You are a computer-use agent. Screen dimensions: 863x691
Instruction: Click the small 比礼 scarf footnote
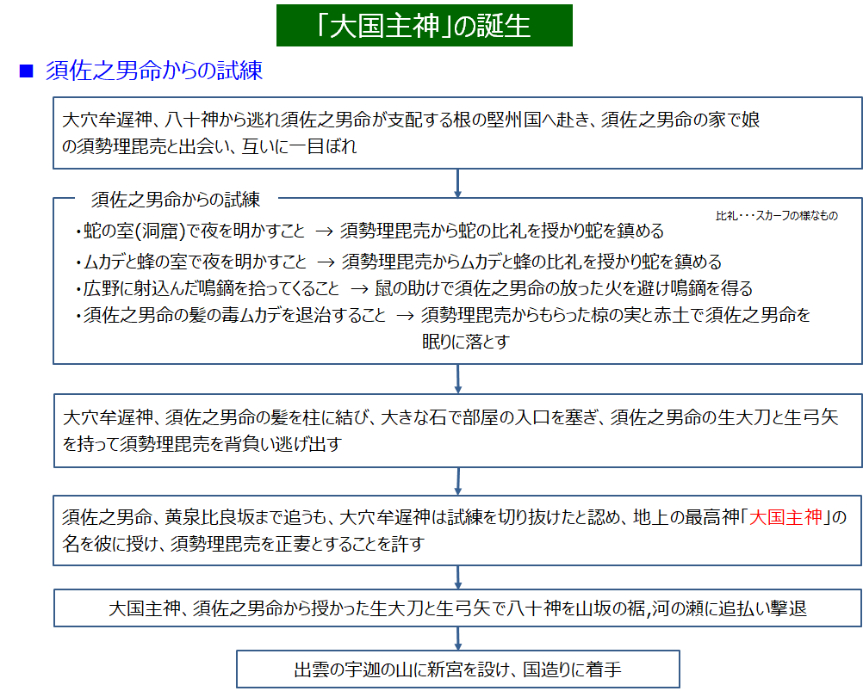click(x=776, y=216)
